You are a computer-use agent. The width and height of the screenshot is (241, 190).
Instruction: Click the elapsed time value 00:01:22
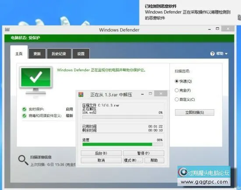pyautogui.click(x=156, y=126)
